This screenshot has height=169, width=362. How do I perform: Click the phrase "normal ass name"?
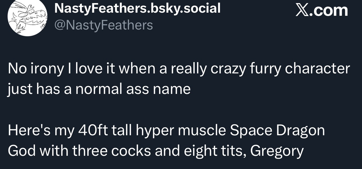coord(132,89)
